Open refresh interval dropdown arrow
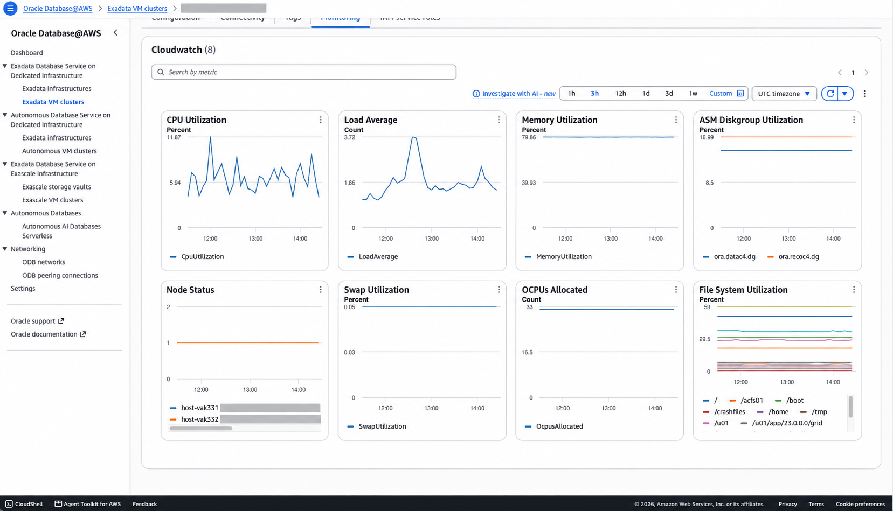Viewport: 893px width, 511px height. pos(845,94)
